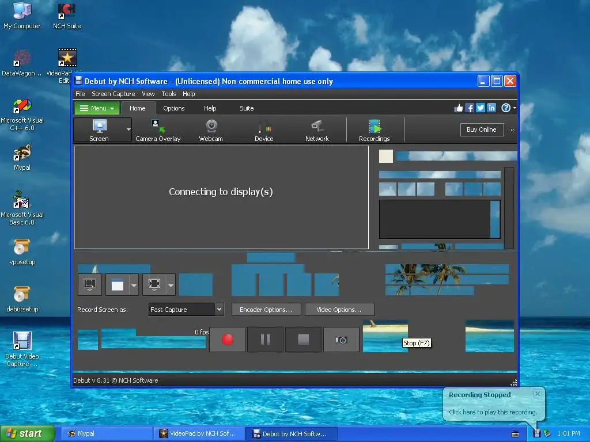Select Microsoft Visual C++ 6.0 desktop icon
The image size is (590, 442).
[22, 115]
